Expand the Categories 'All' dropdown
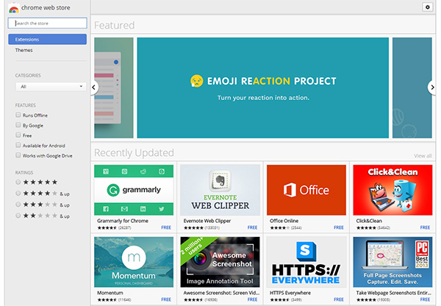This screenshot has width=441, height=306. point(51,86)
